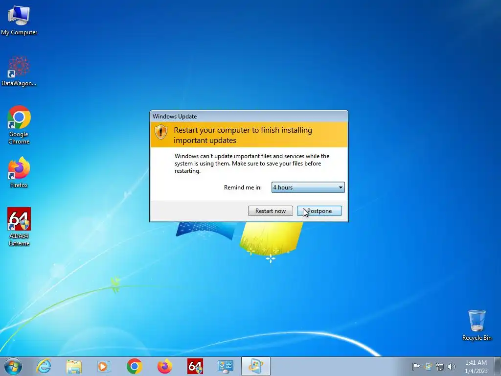Open the DataWagon desktop shortcut
Viewport: 501px width, 376px height.
point(19,71)
